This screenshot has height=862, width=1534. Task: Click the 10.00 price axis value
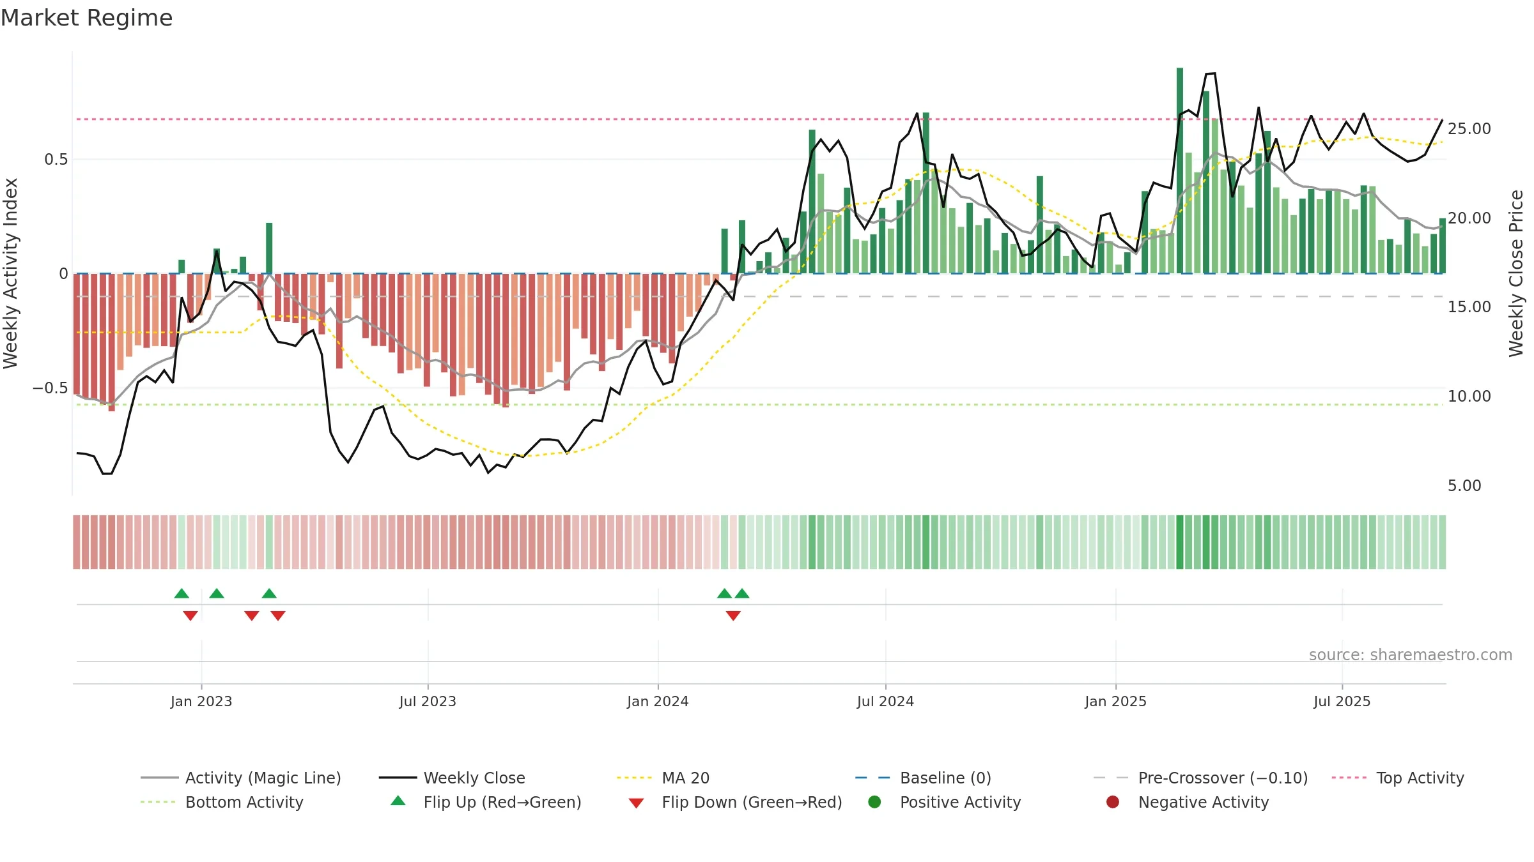tap(1469, 397)
